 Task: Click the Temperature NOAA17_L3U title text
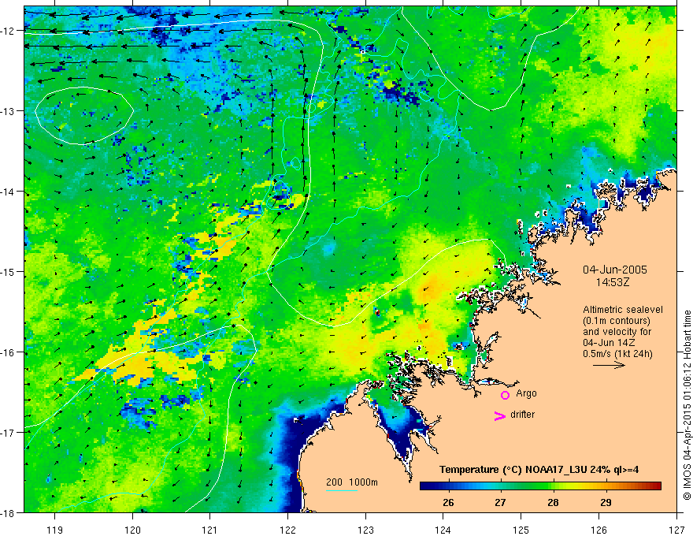539,470
